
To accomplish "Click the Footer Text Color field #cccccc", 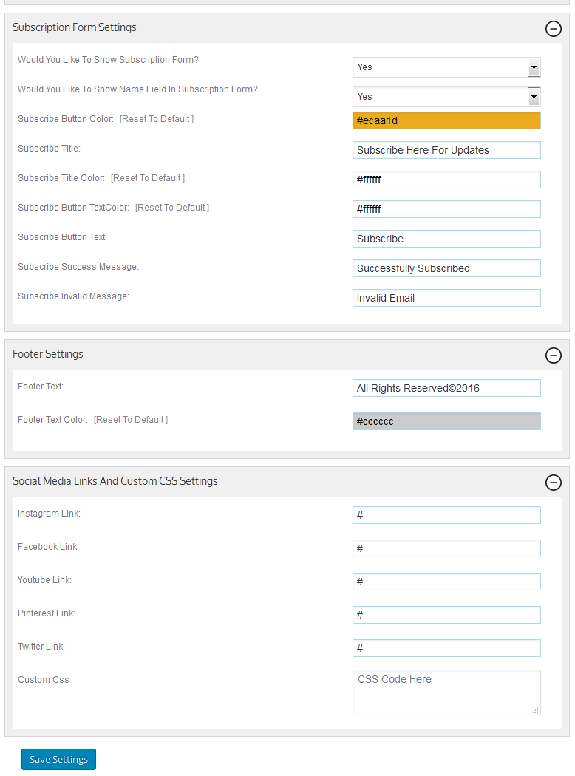I will click(446, 422).
